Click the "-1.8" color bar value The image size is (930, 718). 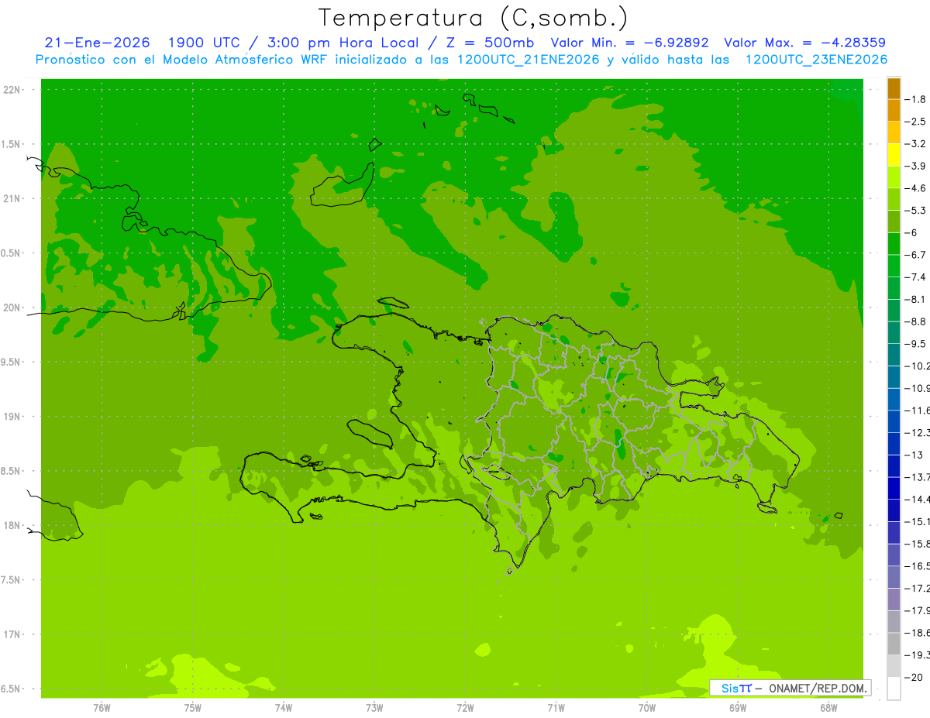coord(915,99)
